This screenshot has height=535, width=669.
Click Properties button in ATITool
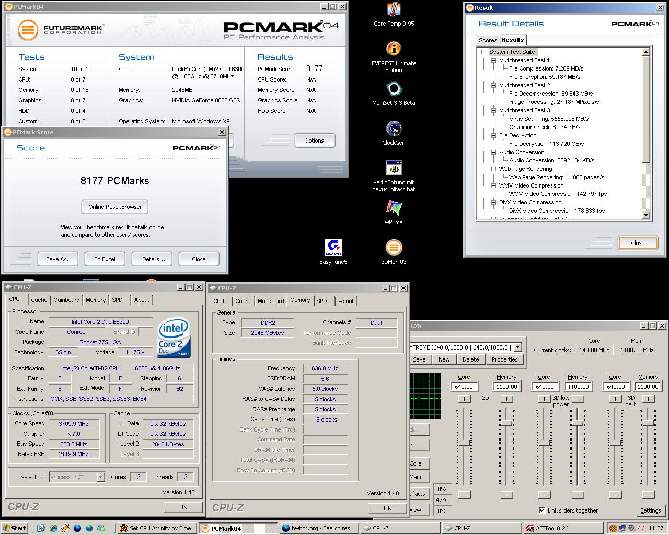pos(504,359)
